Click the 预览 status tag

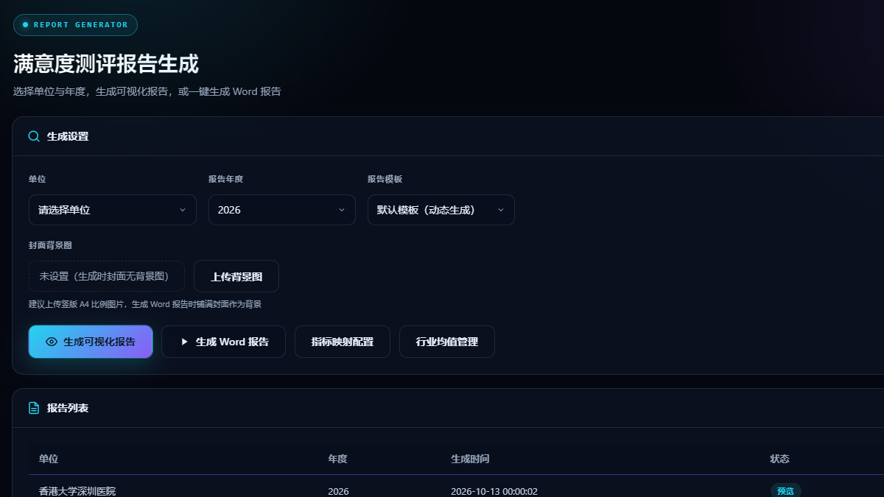786,491
